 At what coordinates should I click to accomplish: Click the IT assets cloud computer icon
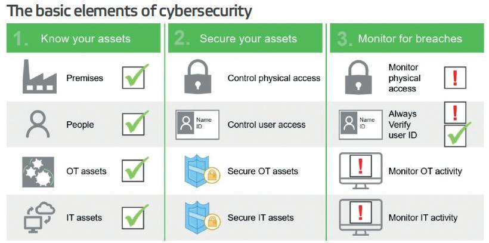point(39,217)
